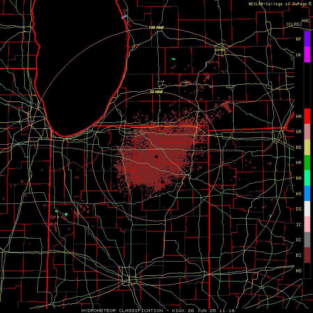313x313 pixels.
Task: Select the gray GC legend color swatch
Action: [307, 240]
